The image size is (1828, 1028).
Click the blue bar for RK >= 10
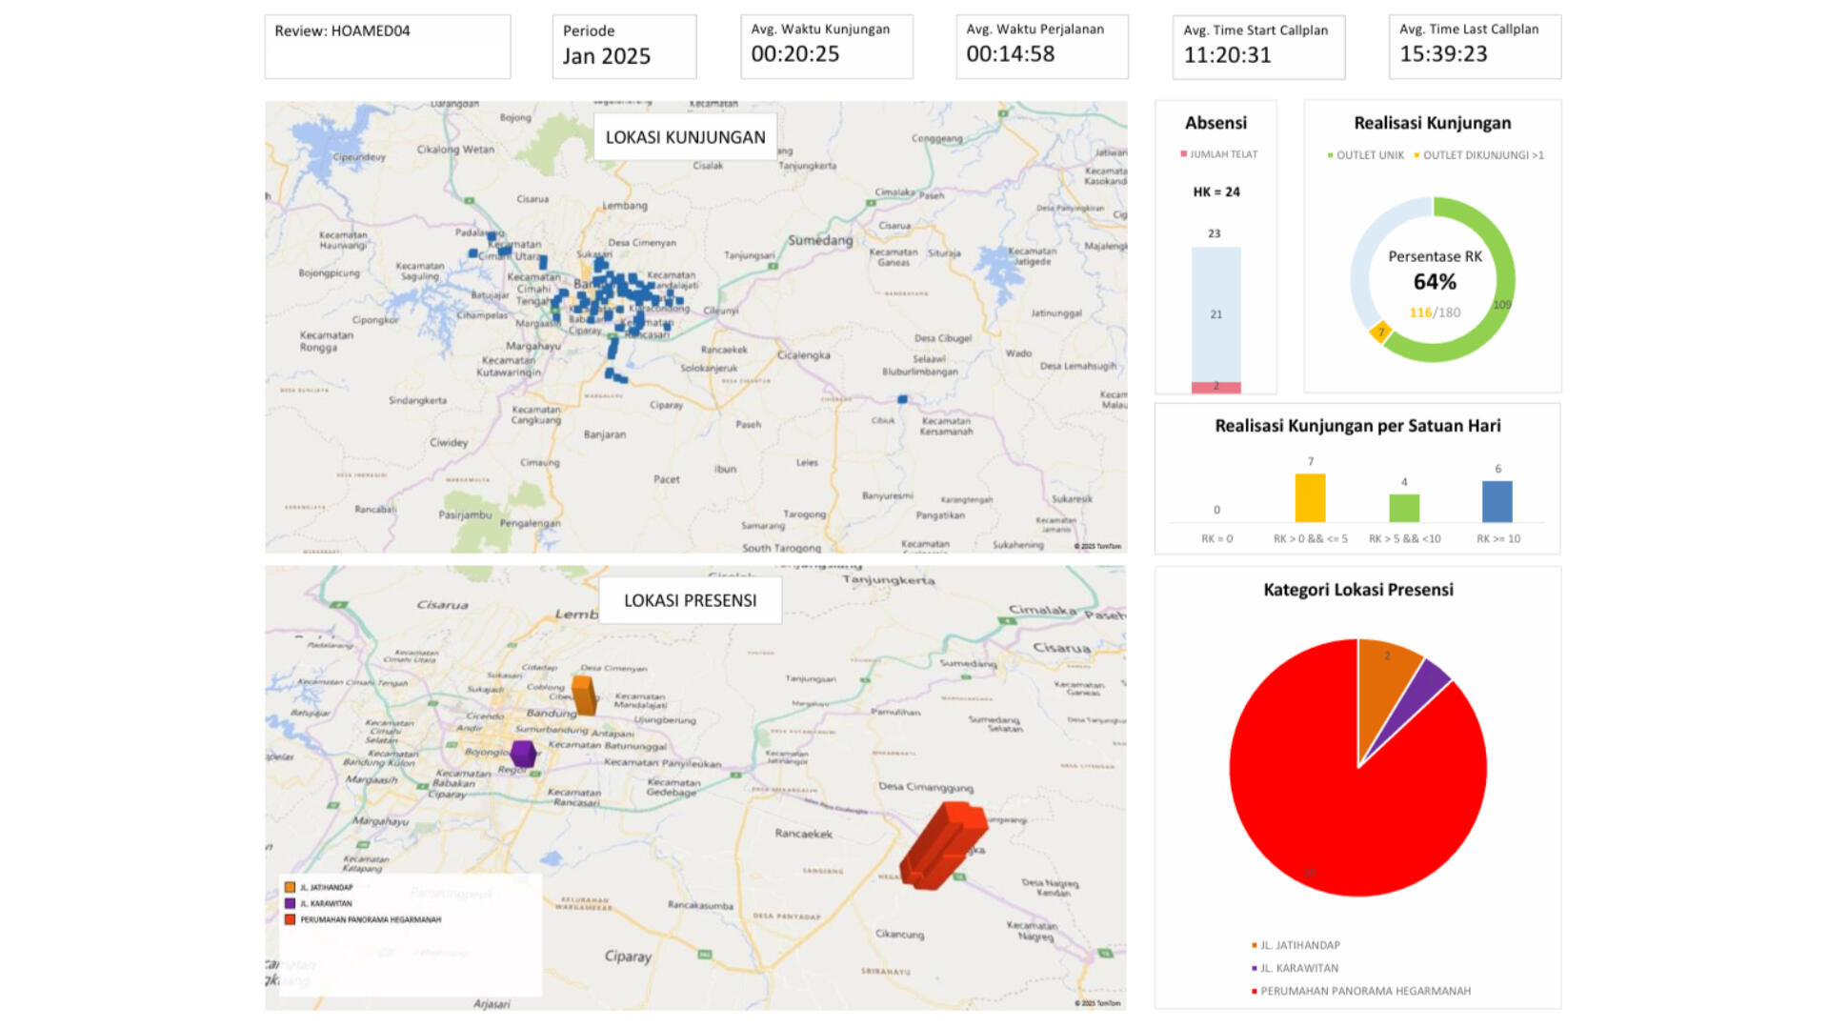pyautogui.click(x=1497, y=501)
